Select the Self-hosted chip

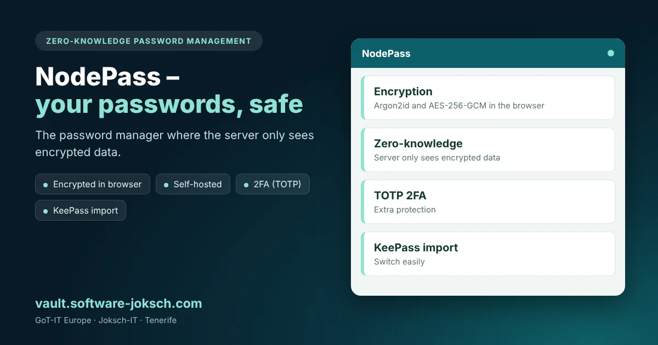click(193, 185)
